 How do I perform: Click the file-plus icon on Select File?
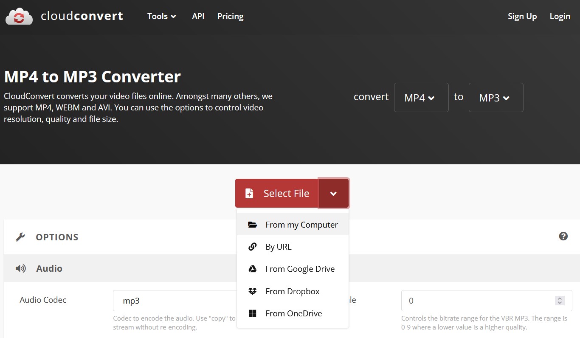(x=249, y=194)
